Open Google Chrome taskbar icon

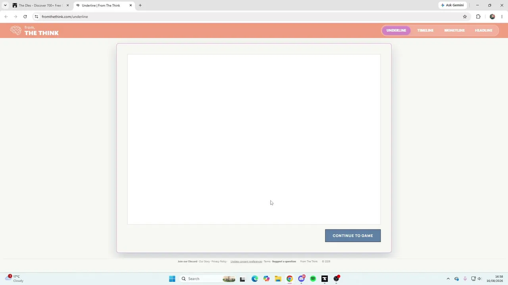tap(290, 279)
